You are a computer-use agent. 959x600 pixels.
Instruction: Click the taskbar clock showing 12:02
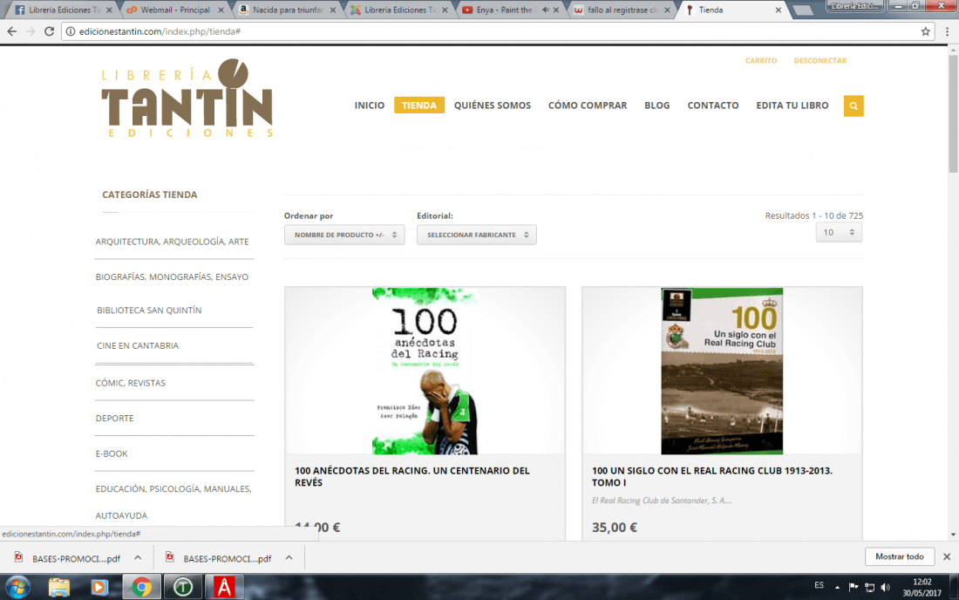point(922,587)
